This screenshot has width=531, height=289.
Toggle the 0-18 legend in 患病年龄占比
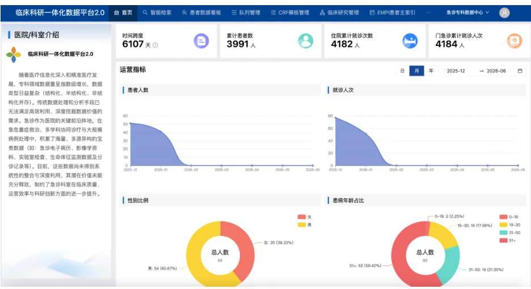point(509,217)
